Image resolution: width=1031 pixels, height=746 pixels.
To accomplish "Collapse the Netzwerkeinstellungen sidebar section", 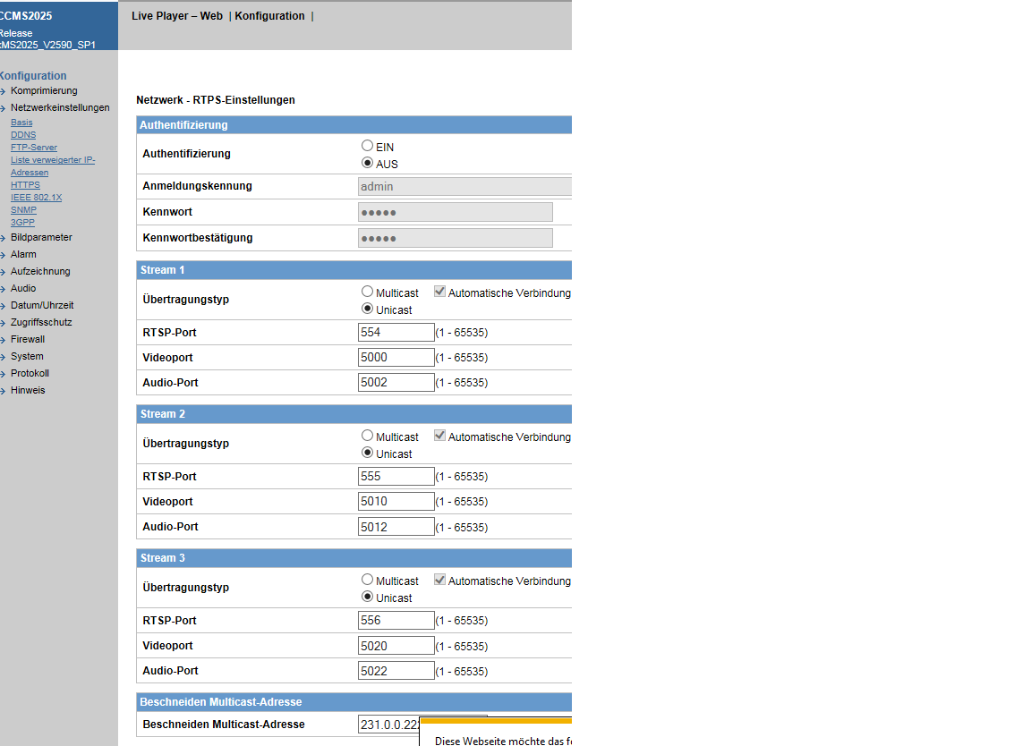I will (59, 108).
